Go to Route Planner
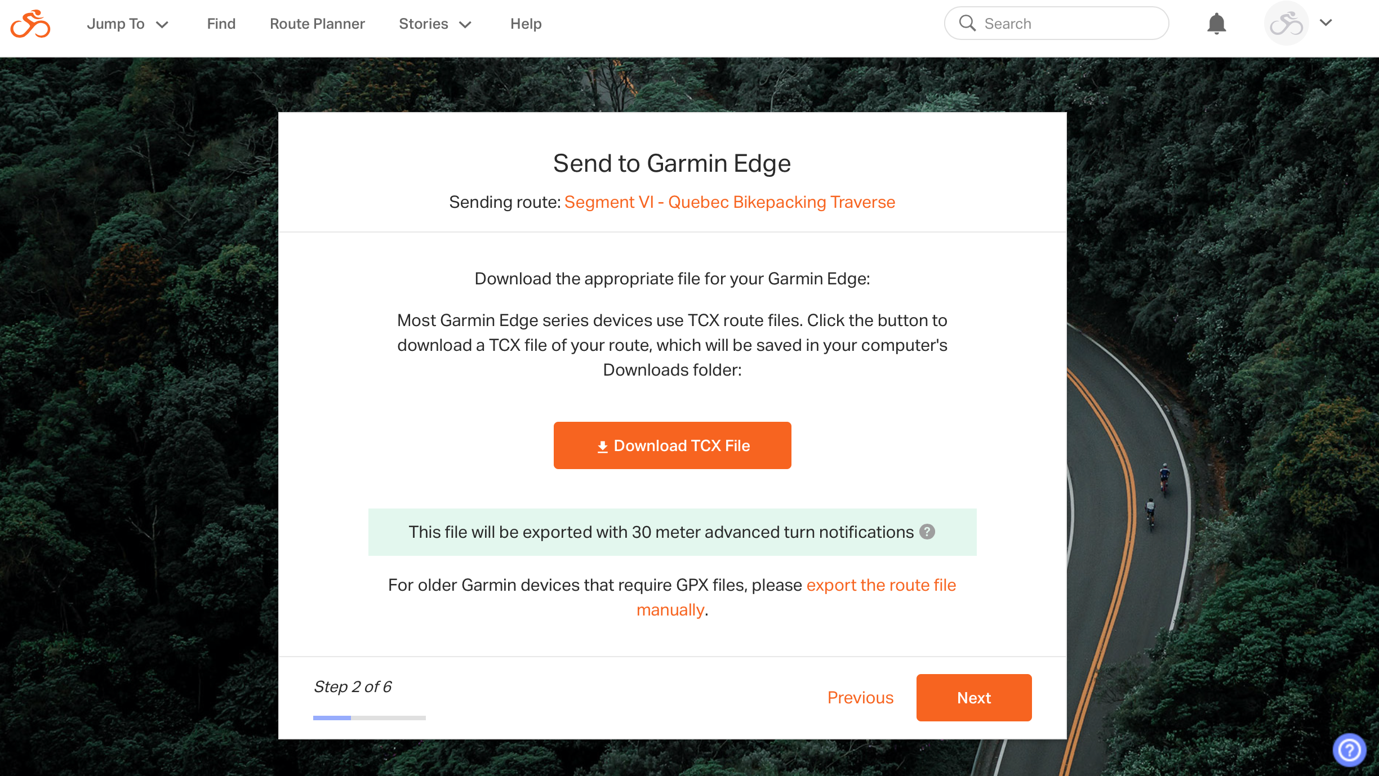 (317, 24)
